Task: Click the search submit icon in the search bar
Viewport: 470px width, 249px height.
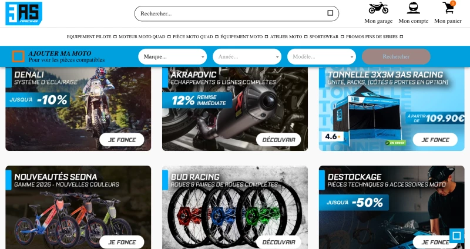Action: (330, 13)
